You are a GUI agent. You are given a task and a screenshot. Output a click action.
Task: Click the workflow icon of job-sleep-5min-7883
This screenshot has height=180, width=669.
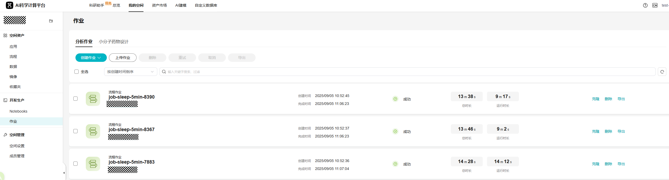[93, 164]
